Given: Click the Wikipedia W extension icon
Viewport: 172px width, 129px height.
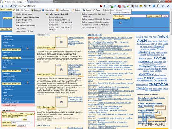Looking at the screenshot, I should click(x=149, y=6).
